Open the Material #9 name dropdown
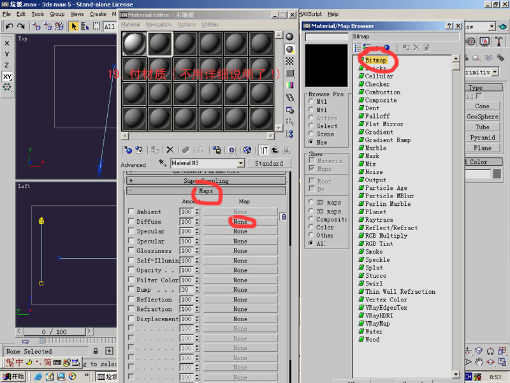The width and height of the screenshot is (510, 383). click(x=241, y=163)
